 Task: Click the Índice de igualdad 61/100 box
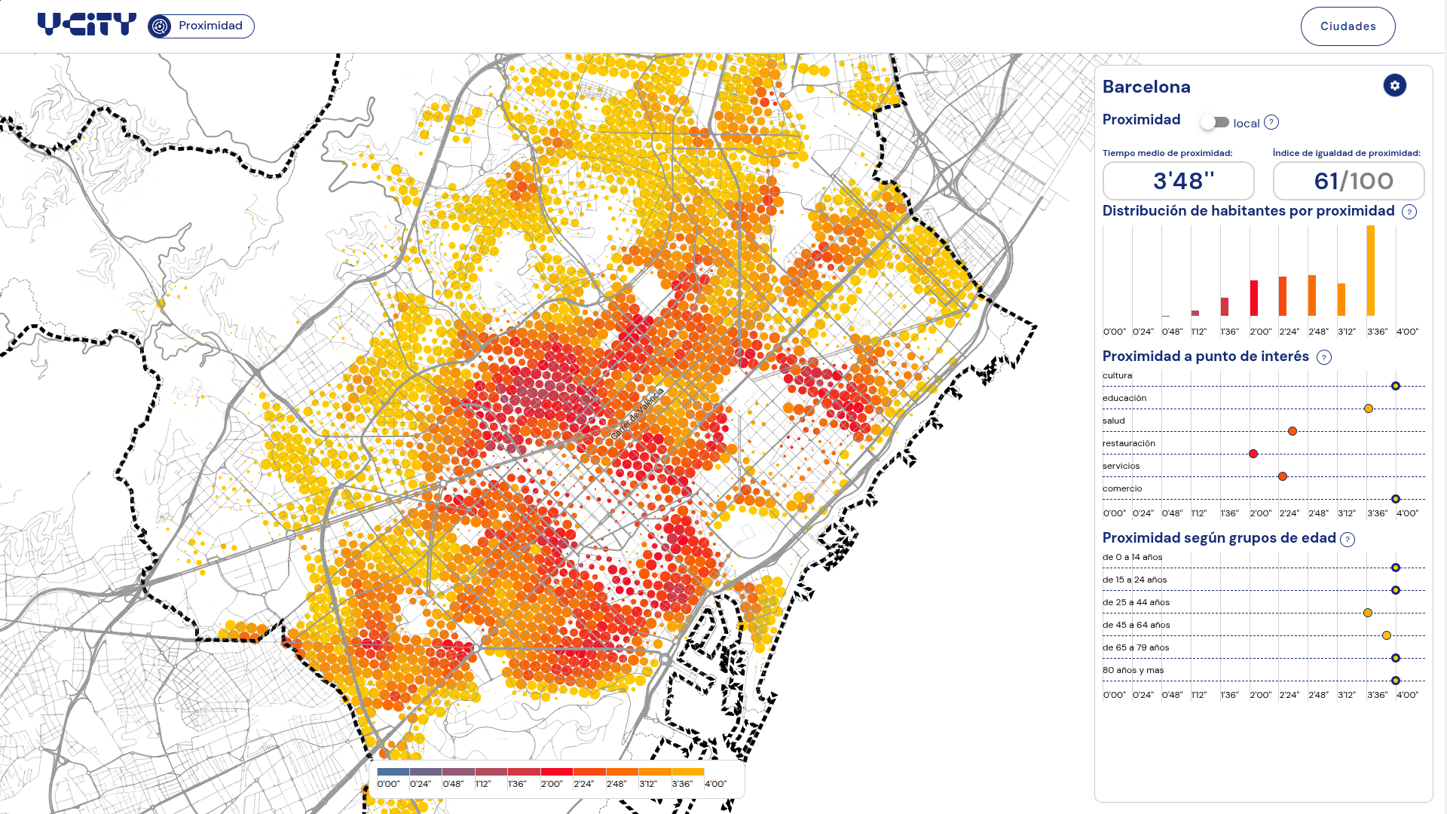click(1349, 181)
